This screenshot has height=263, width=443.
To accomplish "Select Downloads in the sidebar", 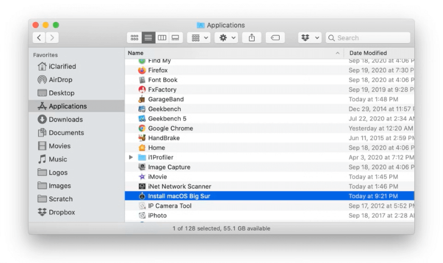I will (x=65, y=119).
